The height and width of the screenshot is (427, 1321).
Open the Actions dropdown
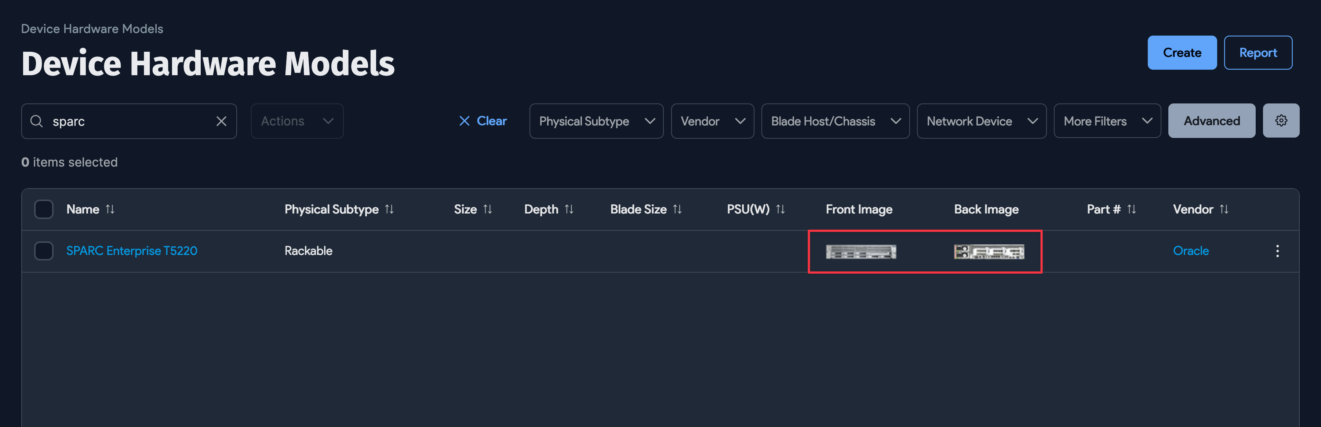297,121
